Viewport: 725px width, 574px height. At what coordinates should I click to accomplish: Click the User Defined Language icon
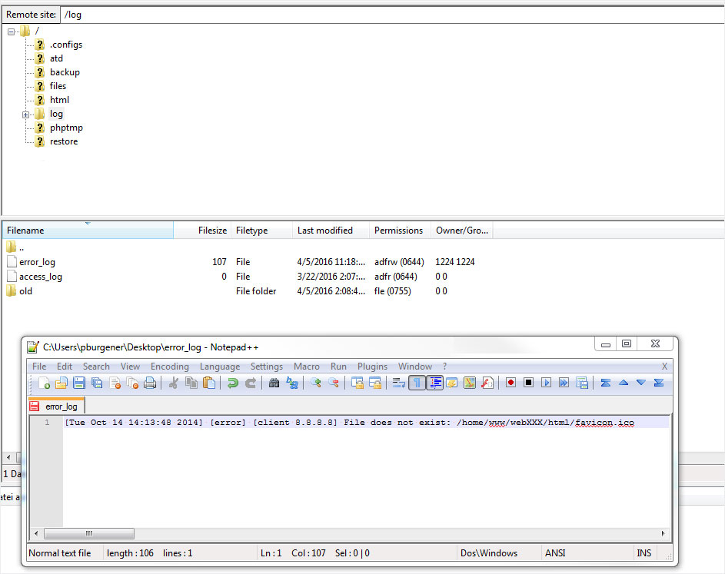(452, 383)
